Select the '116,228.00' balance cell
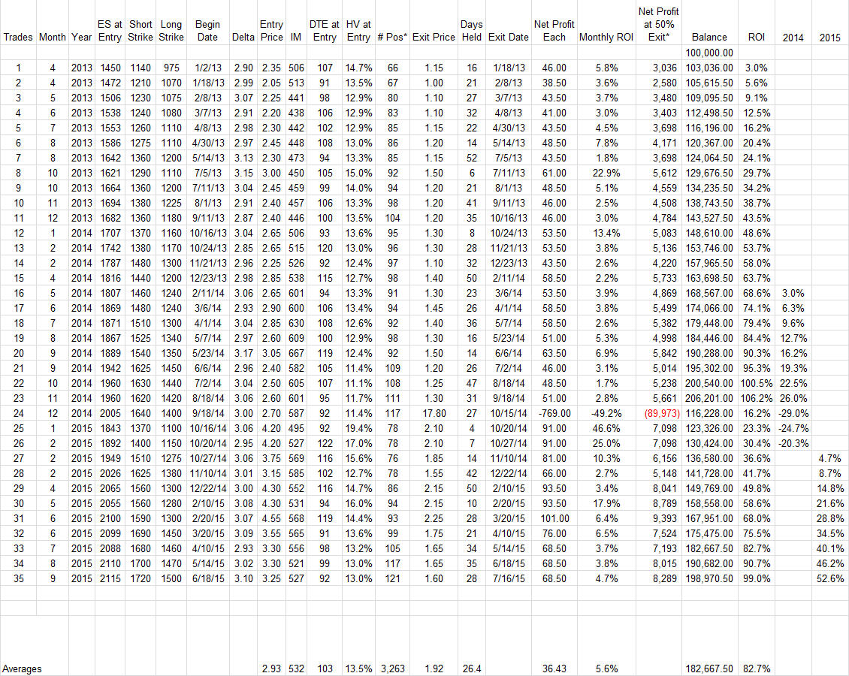849x676 pixels. coord(709,413)
